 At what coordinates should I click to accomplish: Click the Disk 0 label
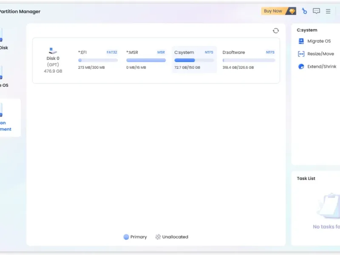point(53,58)
